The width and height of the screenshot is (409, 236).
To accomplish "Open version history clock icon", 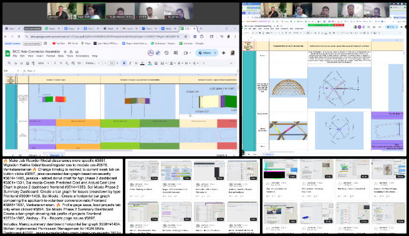I will pos(166,53).
